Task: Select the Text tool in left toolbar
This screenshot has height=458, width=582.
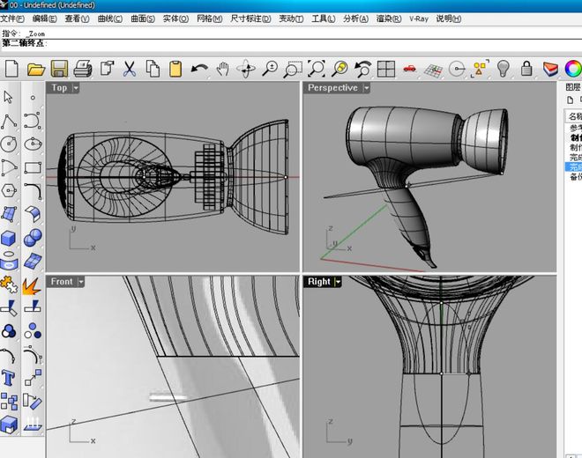Action: 10,379
